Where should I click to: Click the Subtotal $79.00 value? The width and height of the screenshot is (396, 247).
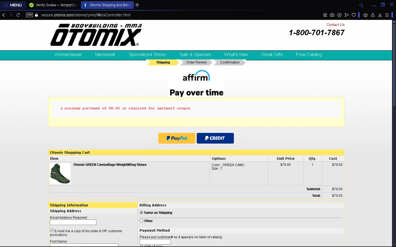[337, 189]
